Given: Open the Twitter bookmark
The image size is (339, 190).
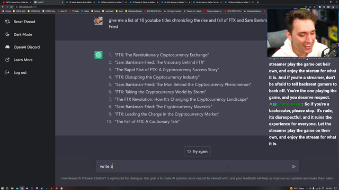Looking at the screenshot, I should 85,11.
